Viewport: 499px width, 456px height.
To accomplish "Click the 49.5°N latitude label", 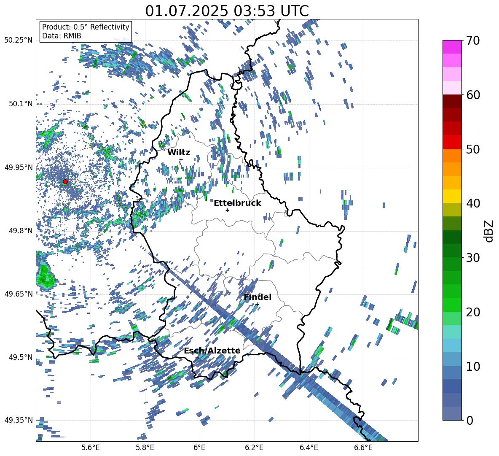I will click(20, 357).
